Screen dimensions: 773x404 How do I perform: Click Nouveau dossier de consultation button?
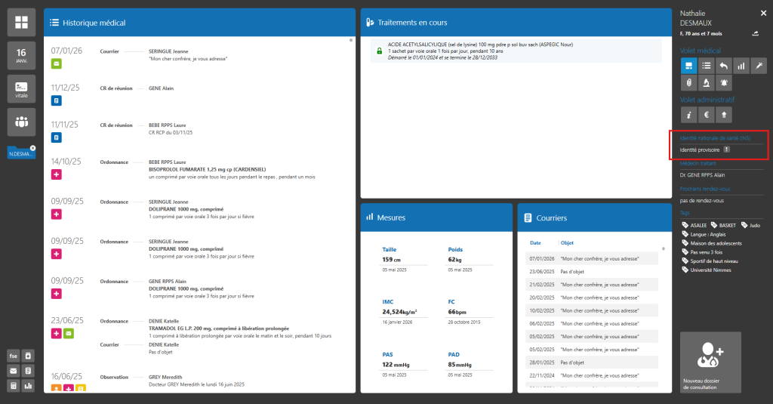pyautogui.click(x=710, y=362)
